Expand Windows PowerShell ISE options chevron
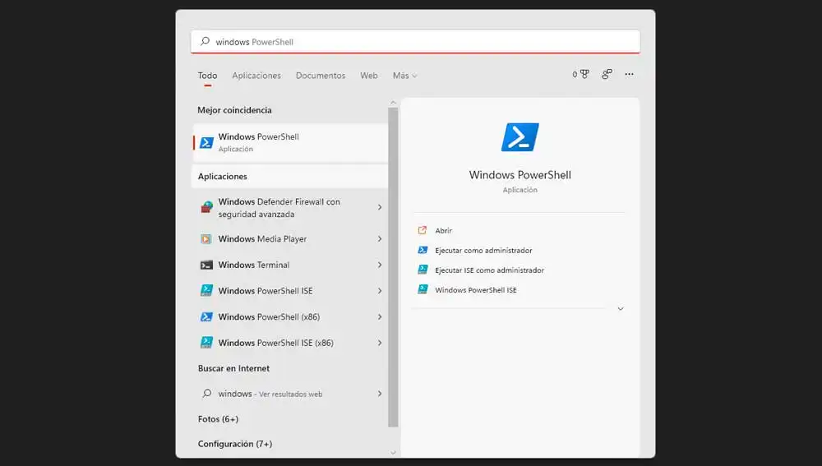Screen dimensions: 822x466 380,291
